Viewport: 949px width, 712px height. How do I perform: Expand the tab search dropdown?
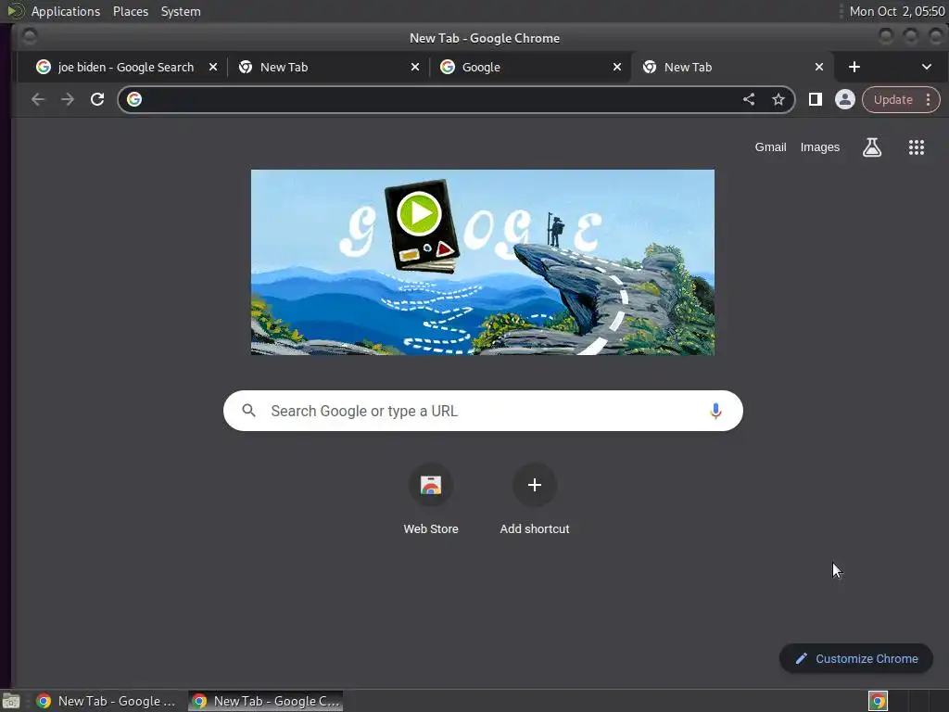tap(927, 67)
